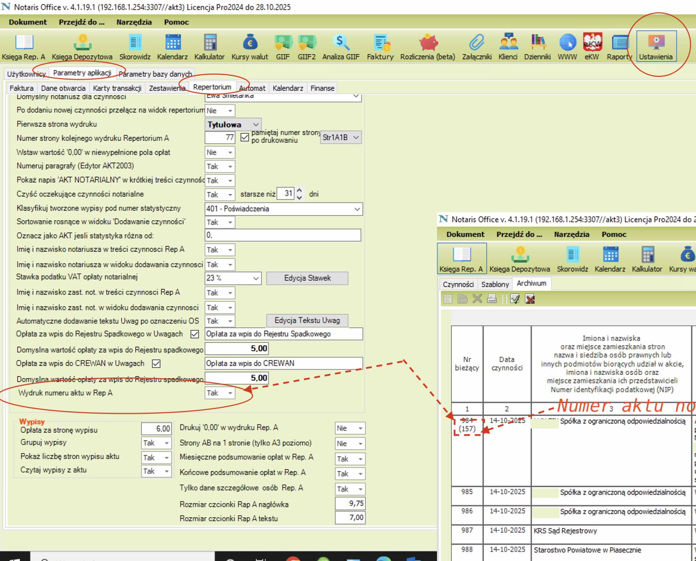Toggle 'pamiętaj numer strony po drukowaniu' checkbox
Screen dimensions: 696x561
244,137
